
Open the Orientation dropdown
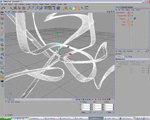[140, 61]
